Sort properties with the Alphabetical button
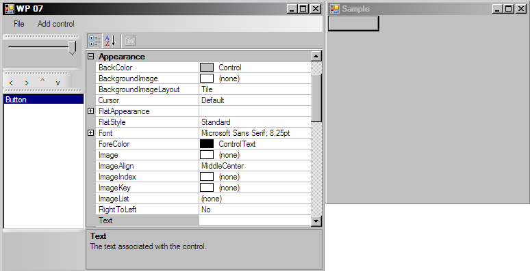 [110, 41]
